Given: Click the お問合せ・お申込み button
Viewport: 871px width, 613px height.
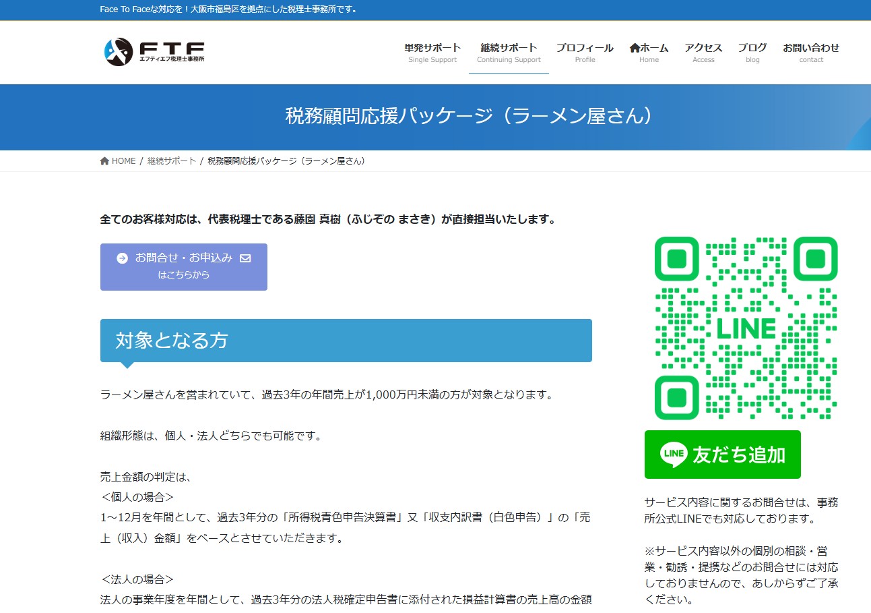Looking at the screenshot, I should (184, 266).
